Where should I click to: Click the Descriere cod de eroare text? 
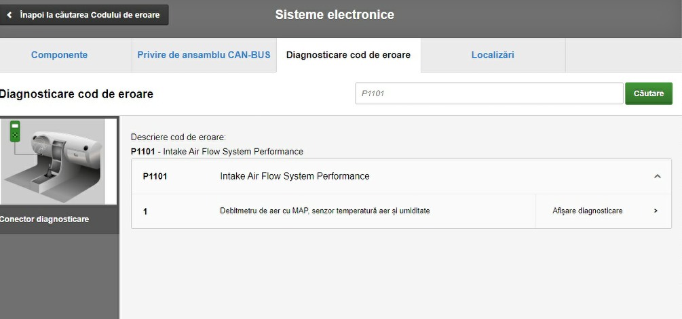[x=178, y=137]
